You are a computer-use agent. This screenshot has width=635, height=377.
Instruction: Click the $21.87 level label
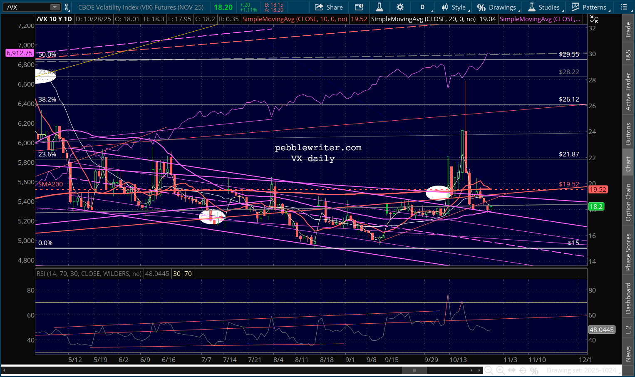[569, 154]
